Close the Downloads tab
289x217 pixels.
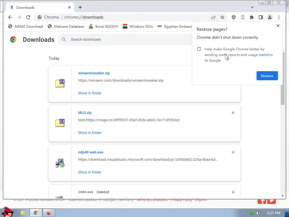coord(69,7)
